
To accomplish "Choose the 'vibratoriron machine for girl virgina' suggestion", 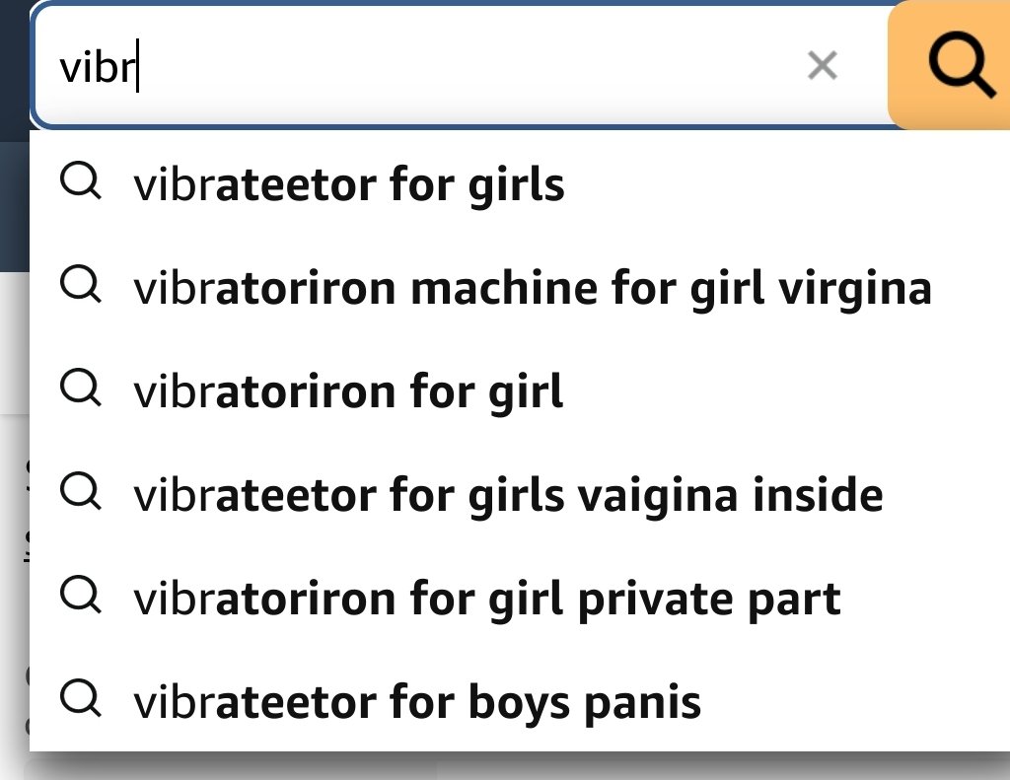I will [x=533, y=288].
